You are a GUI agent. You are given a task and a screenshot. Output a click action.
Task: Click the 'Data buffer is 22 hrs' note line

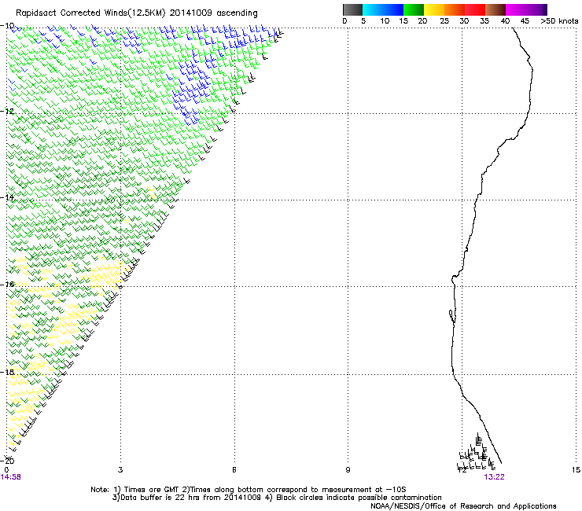tap(277, 498)
